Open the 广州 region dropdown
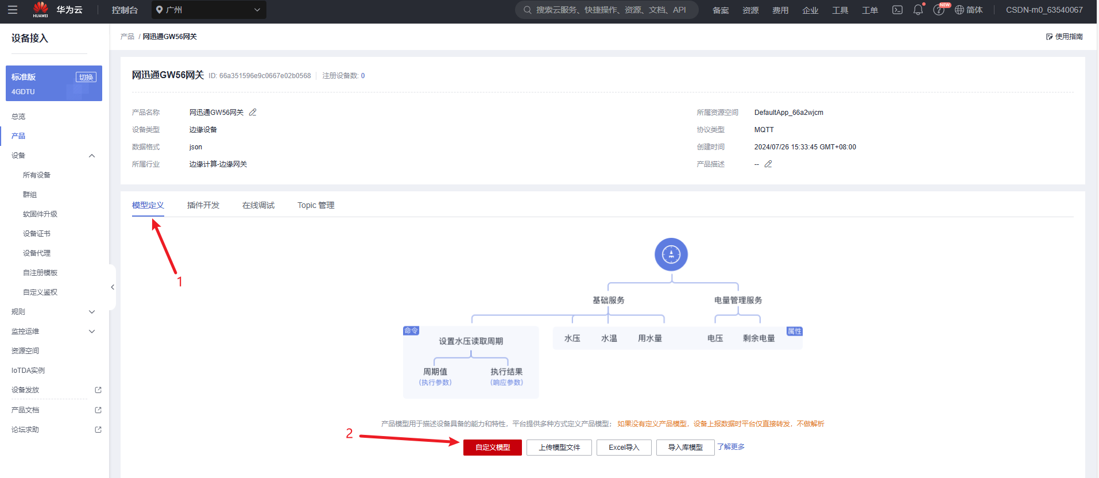 click(209, 10)
